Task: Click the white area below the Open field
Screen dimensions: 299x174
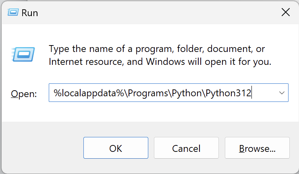Action: (x=161, y=111)
